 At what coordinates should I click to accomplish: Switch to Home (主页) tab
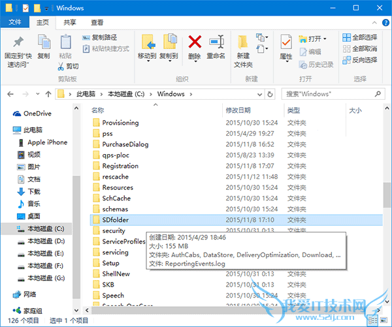point(42,22)
